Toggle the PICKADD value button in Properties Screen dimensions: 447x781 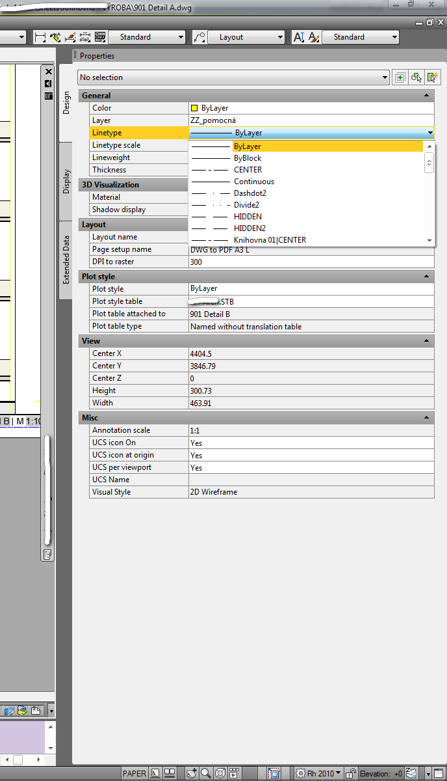(400, 77)
